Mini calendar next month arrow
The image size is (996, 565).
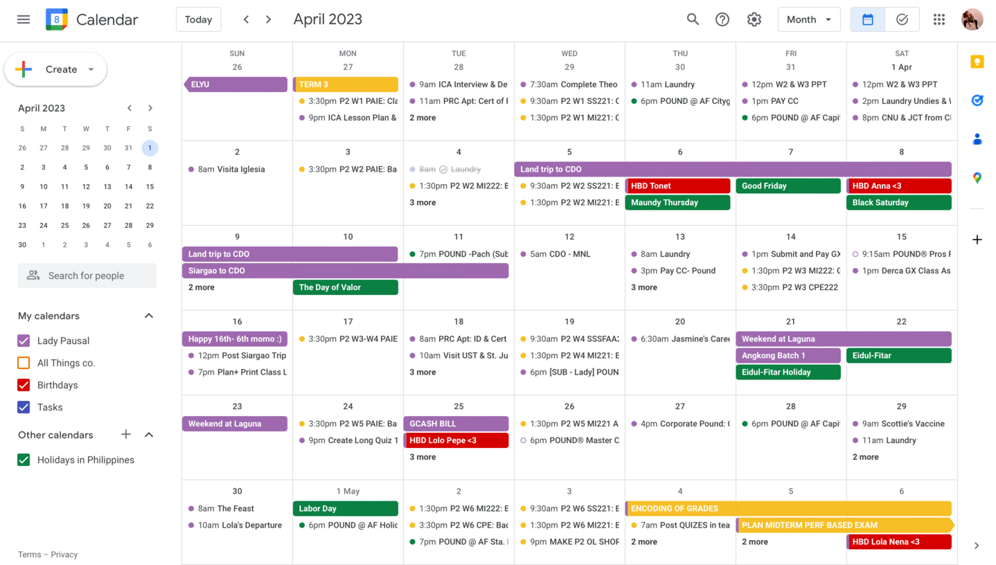click(150, 108)
